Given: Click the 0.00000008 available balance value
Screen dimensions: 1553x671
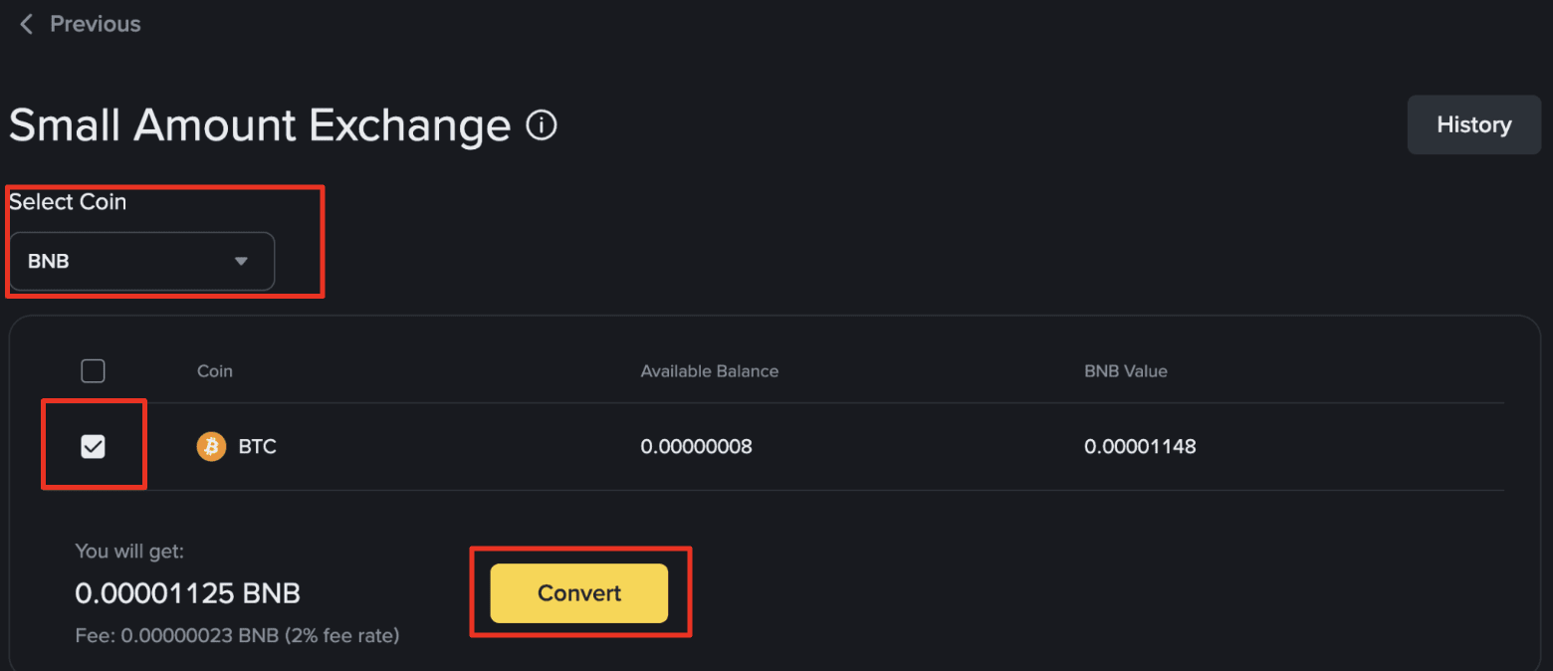Looking at the screenshot, I should pyautogui.click(x=696, y=447).
